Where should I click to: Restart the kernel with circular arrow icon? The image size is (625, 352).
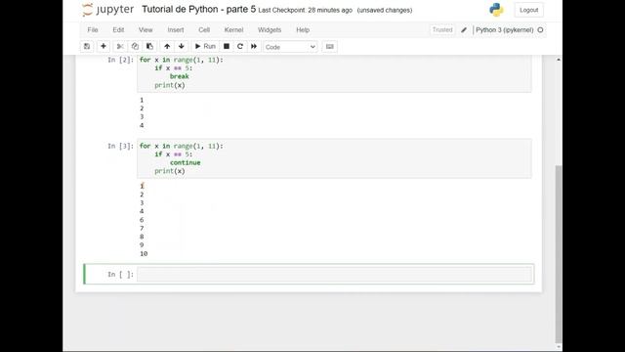240,47
